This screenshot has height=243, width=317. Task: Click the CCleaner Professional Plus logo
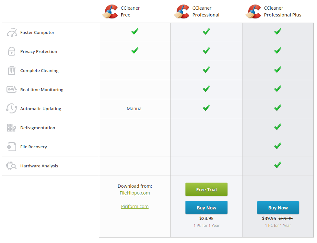[253, 12]
